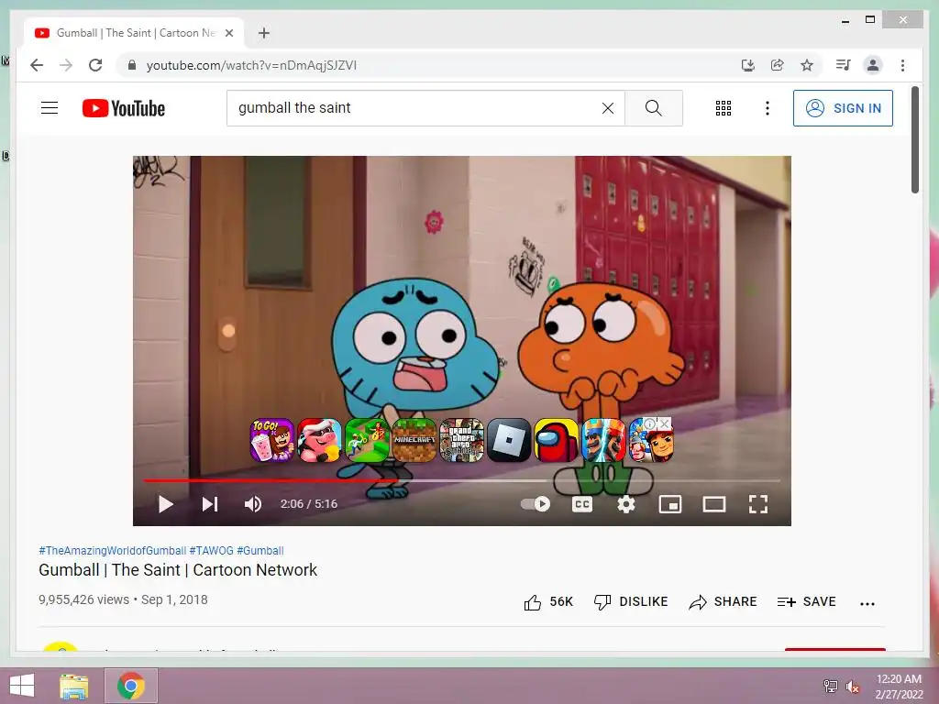Viewport: 939px width, 704px height.
Task: Open a new Chrome tab
Action: tap(263, 33)
